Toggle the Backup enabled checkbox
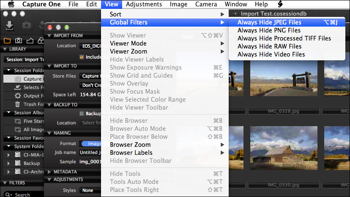Viewport: 350px width, 197px height. (x=82, y=113)
